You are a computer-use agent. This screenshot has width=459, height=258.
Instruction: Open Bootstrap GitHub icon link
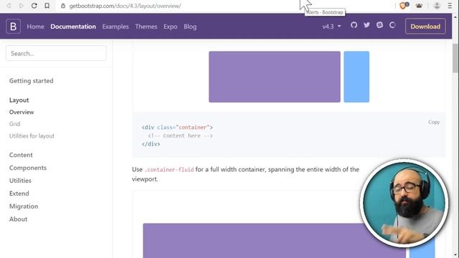coord(354,25)
